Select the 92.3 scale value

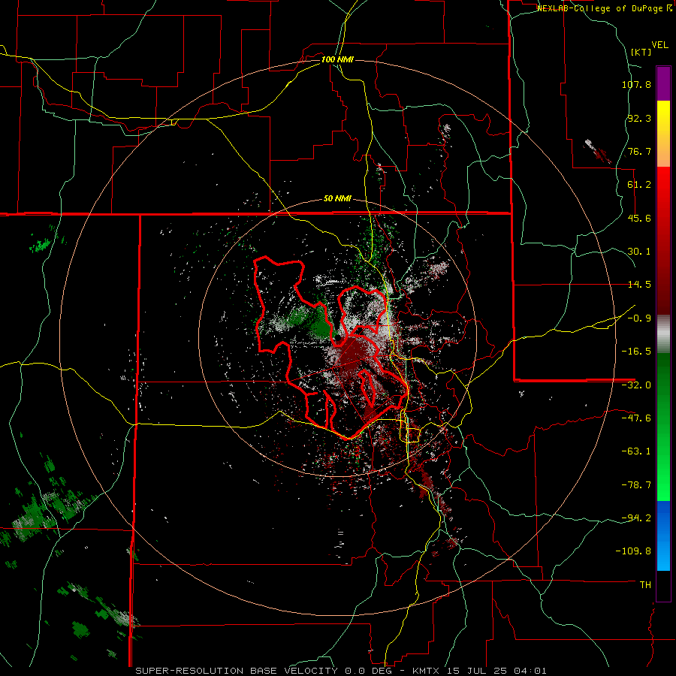[639, 118]
